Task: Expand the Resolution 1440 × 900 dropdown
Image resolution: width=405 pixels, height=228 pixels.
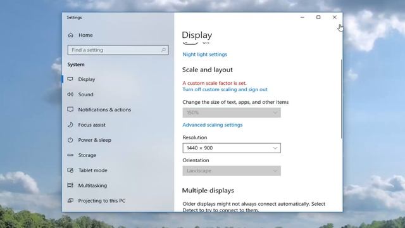Action: point(232,148)
